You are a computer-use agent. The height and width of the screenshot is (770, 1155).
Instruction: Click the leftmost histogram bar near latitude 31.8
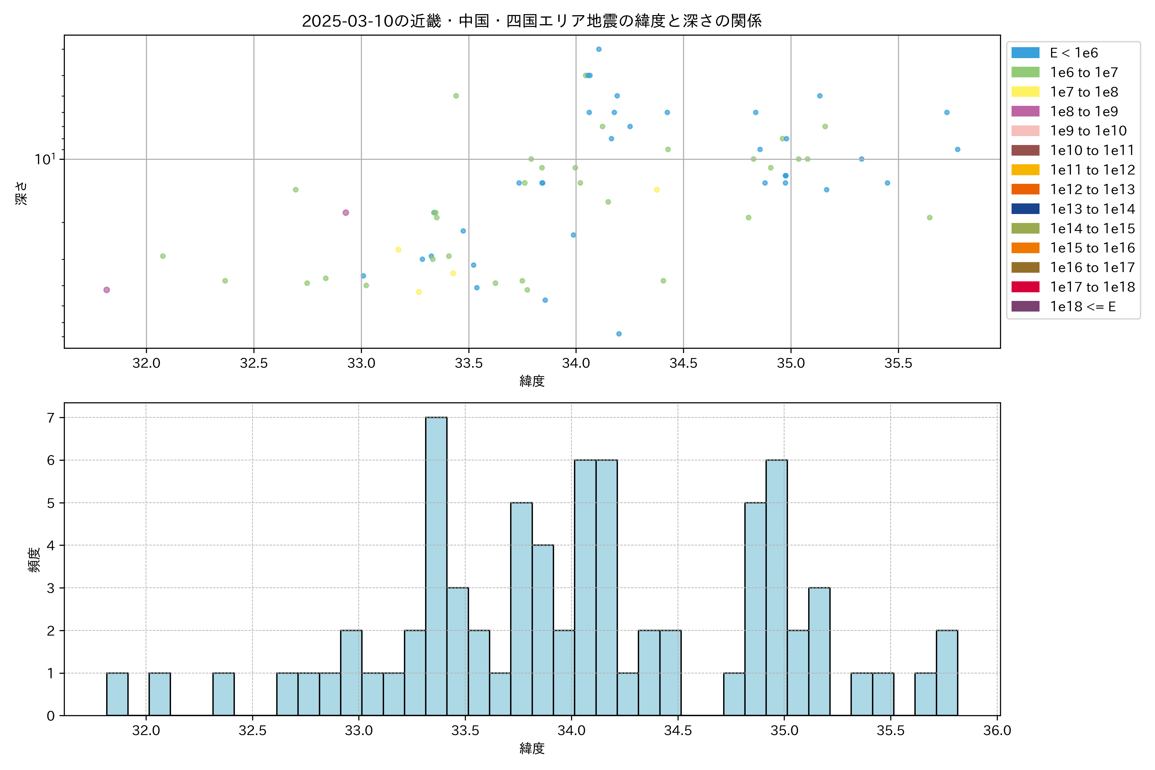(x=117, y=694)
